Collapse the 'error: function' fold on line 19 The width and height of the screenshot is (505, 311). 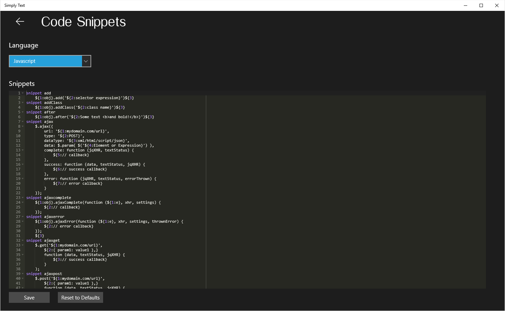coord(23,179)
